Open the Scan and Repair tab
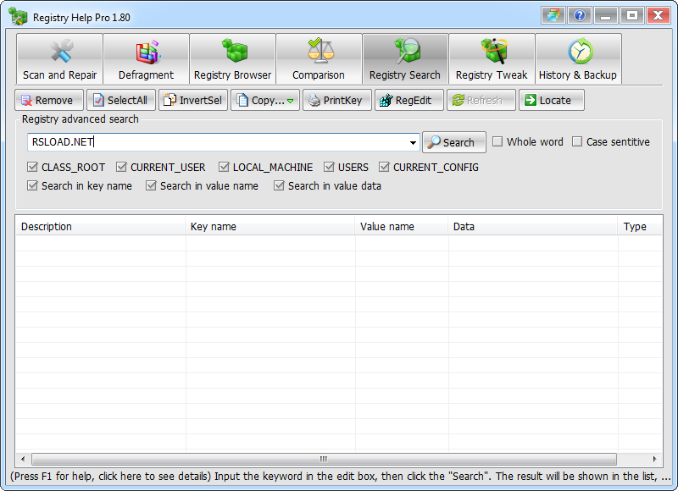Viewport: 678px width, 491px height. (x=59, y=58)
